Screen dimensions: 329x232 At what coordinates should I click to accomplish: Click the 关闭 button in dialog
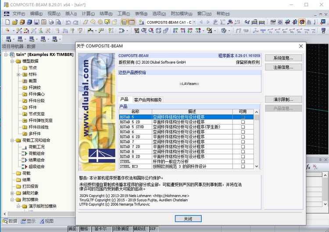tap(188, 218)
